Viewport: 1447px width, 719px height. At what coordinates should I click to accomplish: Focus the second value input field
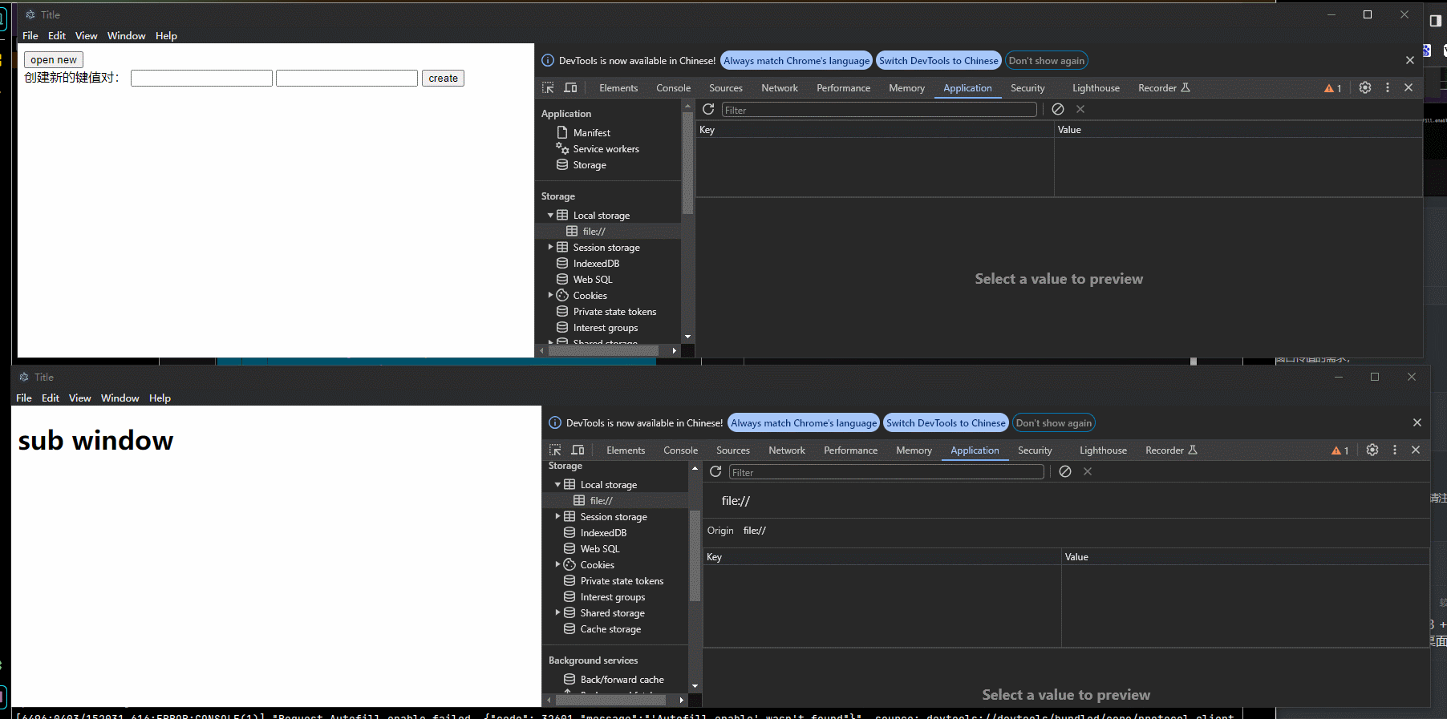pos(347,79)
